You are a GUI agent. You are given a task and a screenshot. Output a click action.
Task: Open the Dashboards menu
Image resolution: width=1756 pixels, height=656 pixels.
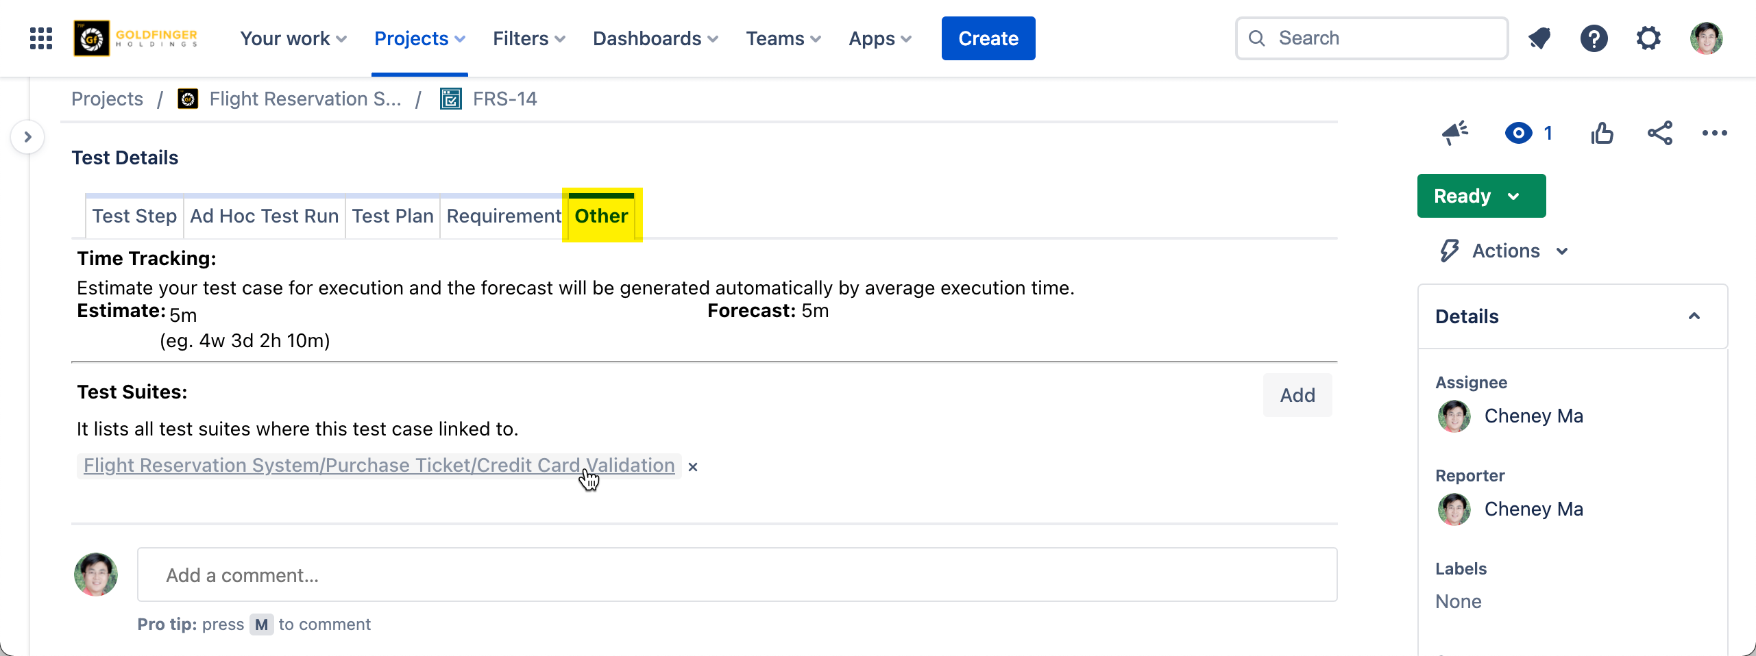655,38
